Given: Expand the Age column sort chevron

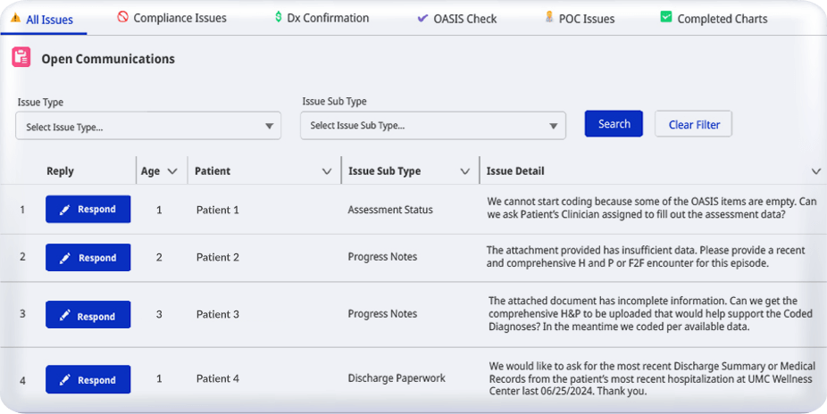Looking at the screenshot, I should point(172,171).
